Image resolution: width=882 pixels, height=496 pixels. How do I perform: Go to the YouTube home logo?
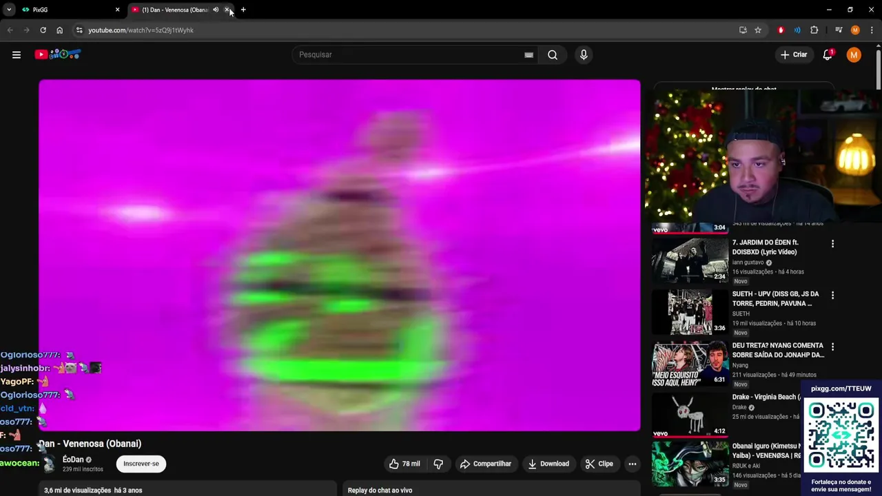click(58, 54)
